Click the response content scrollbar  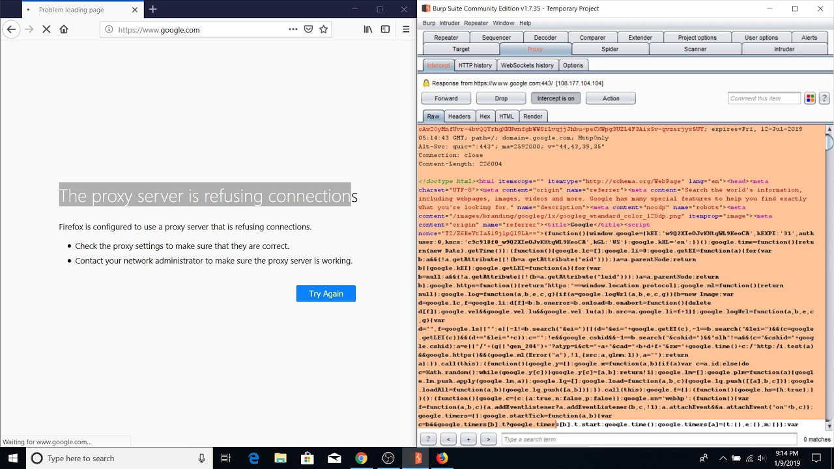[829, 277]
